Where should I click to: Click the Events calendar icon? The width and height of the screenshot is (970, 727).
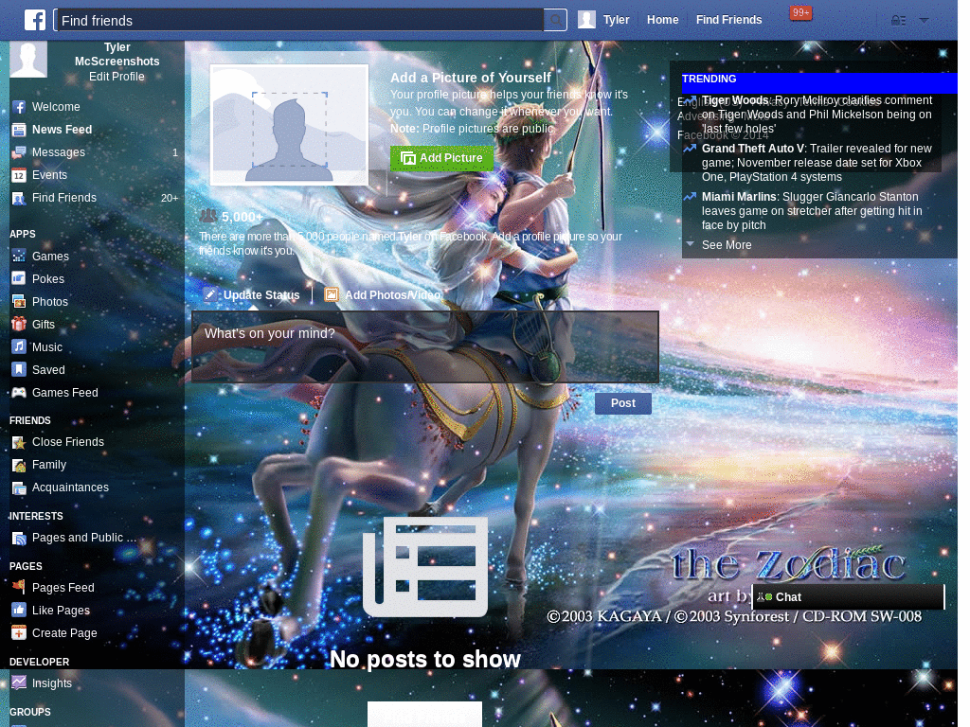pyautogui.click(x=19, y=175)
